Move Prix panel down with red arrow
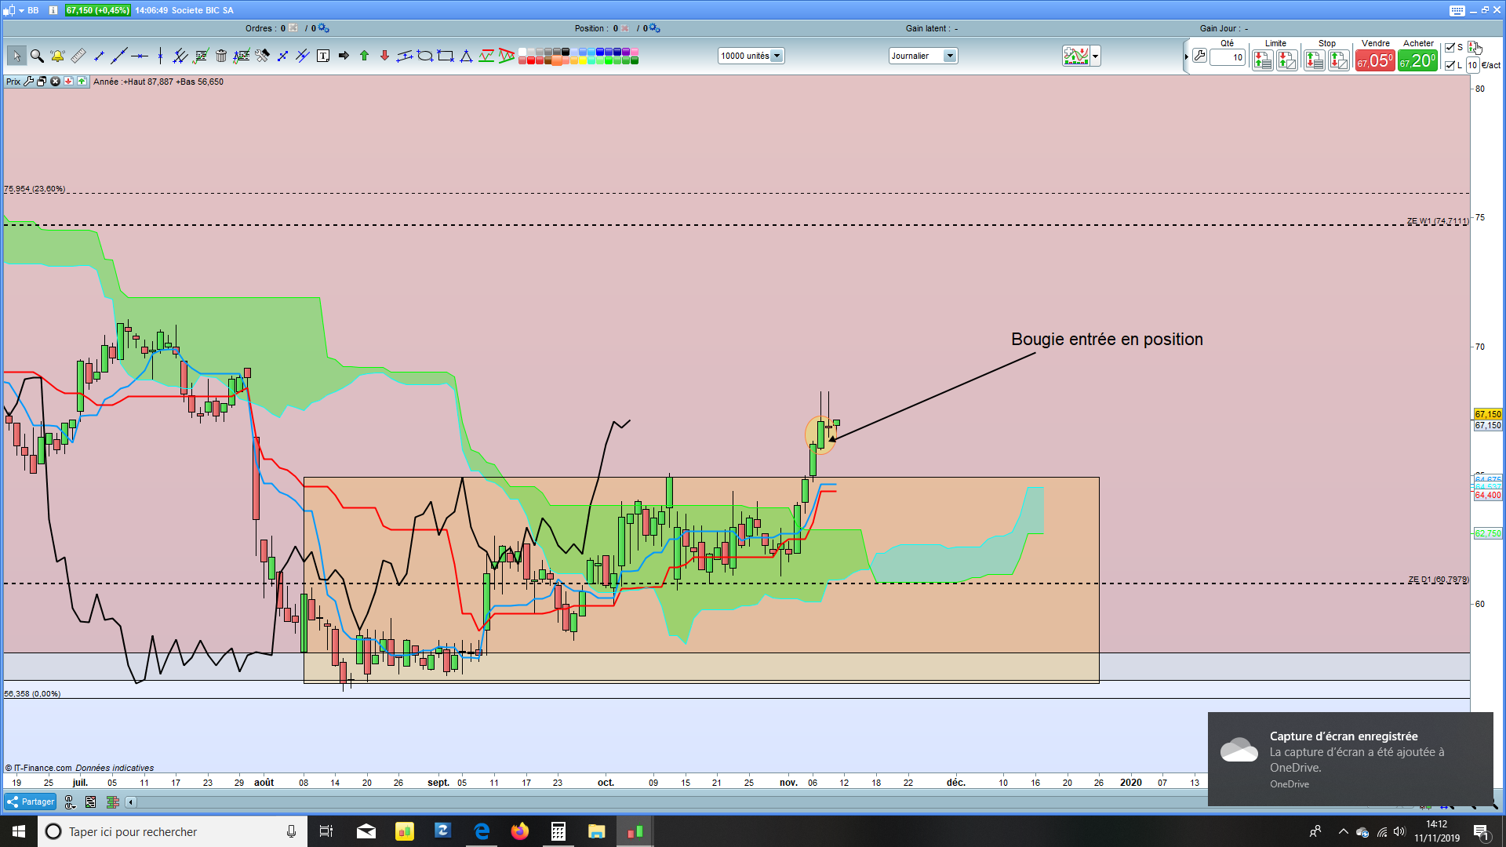The height and width of the screenshot is (847, 1506). click(68, 82)
